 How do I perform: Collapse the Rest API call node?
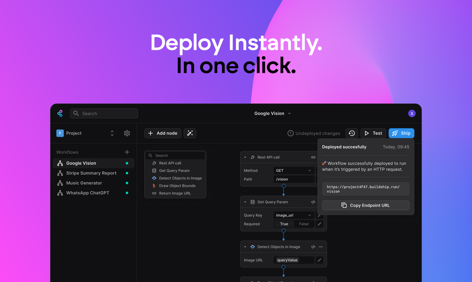[245, 158]
